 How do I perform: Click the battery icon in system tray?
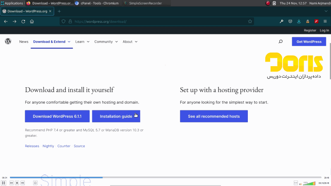click(274, 3)
